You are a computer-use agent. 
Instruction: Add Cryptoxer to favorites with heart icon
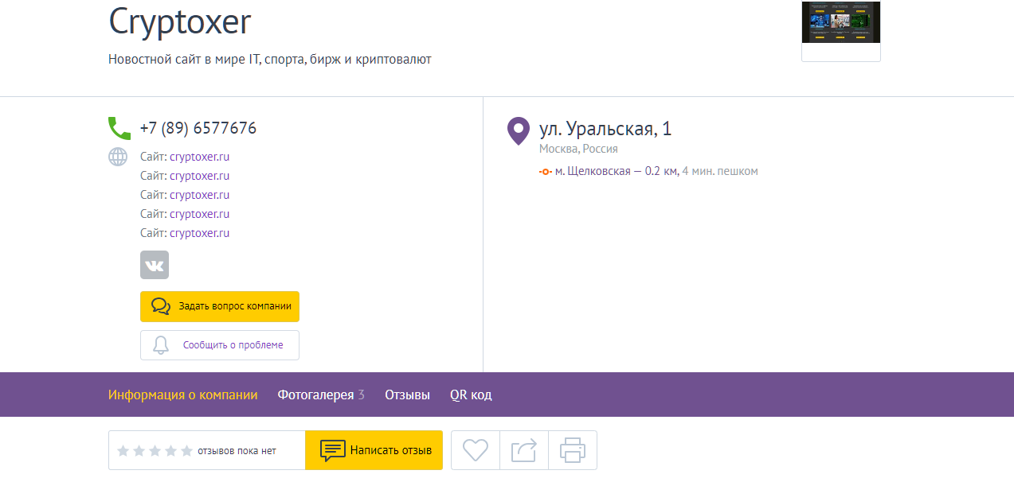(475, 449)
